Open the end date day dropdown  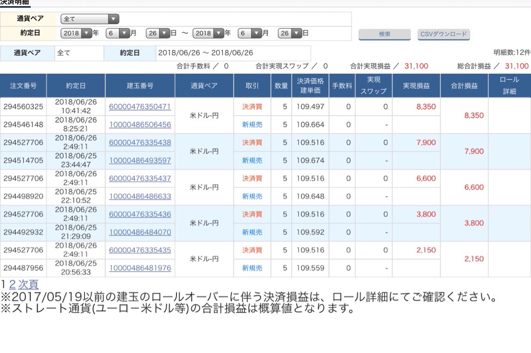tap(290, 33)
